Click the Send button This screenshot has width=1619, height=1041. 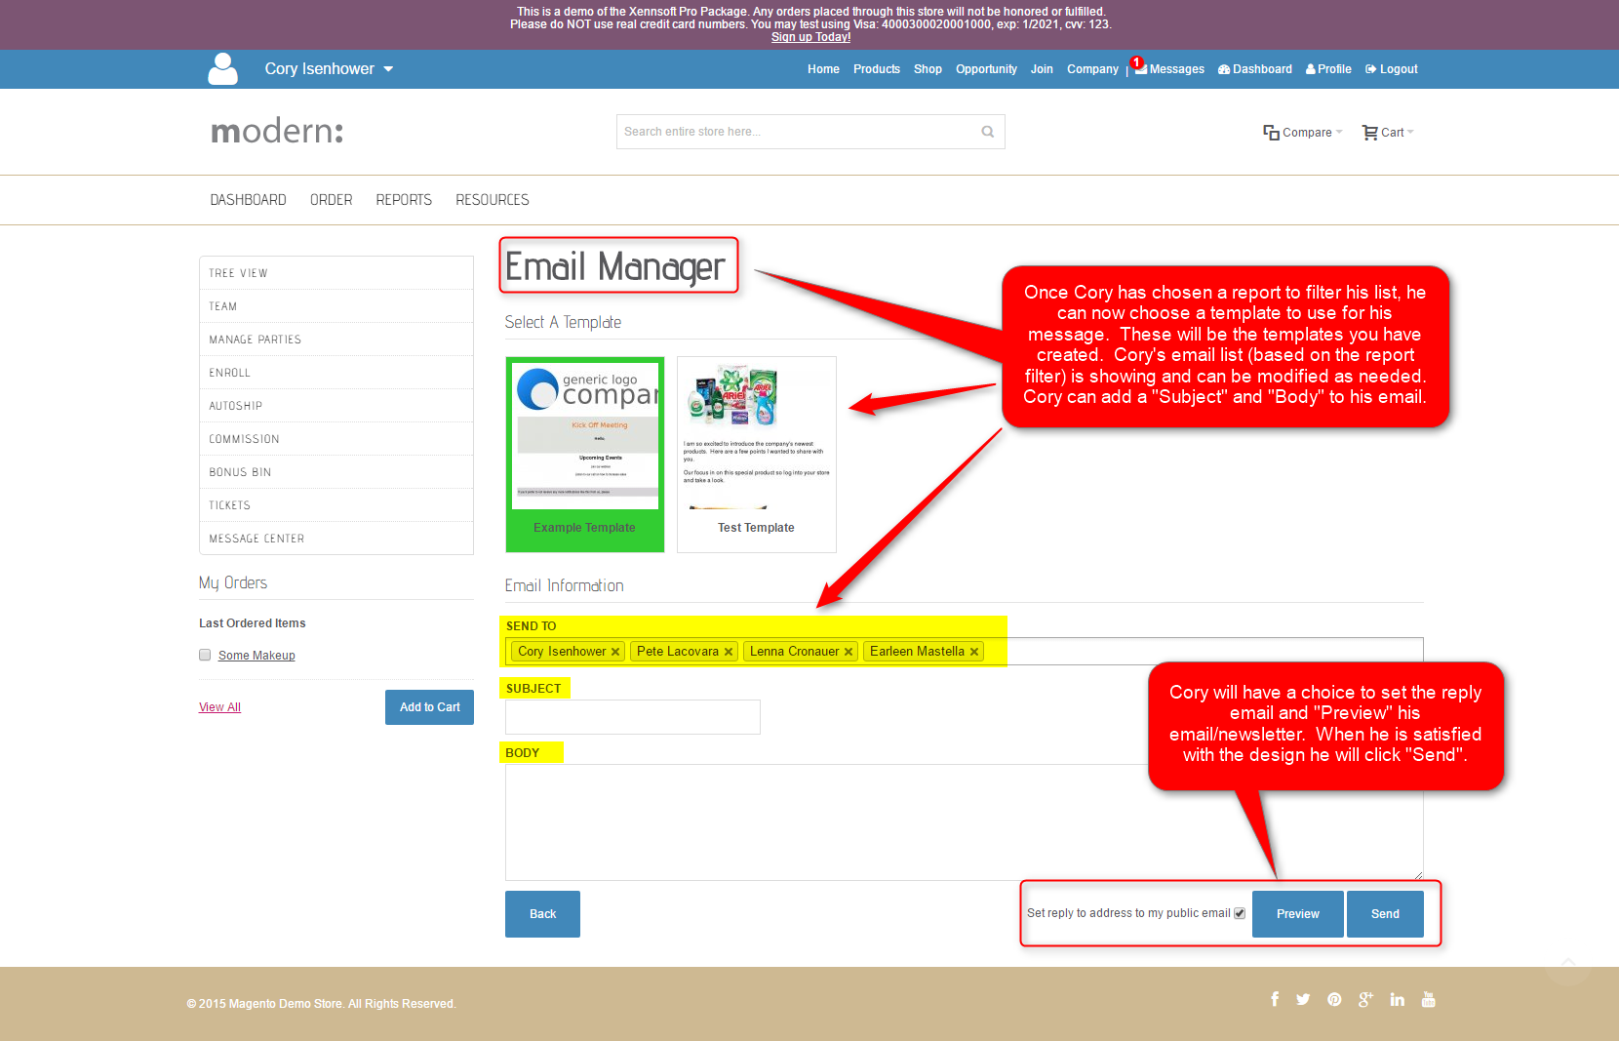(1385, 914)
